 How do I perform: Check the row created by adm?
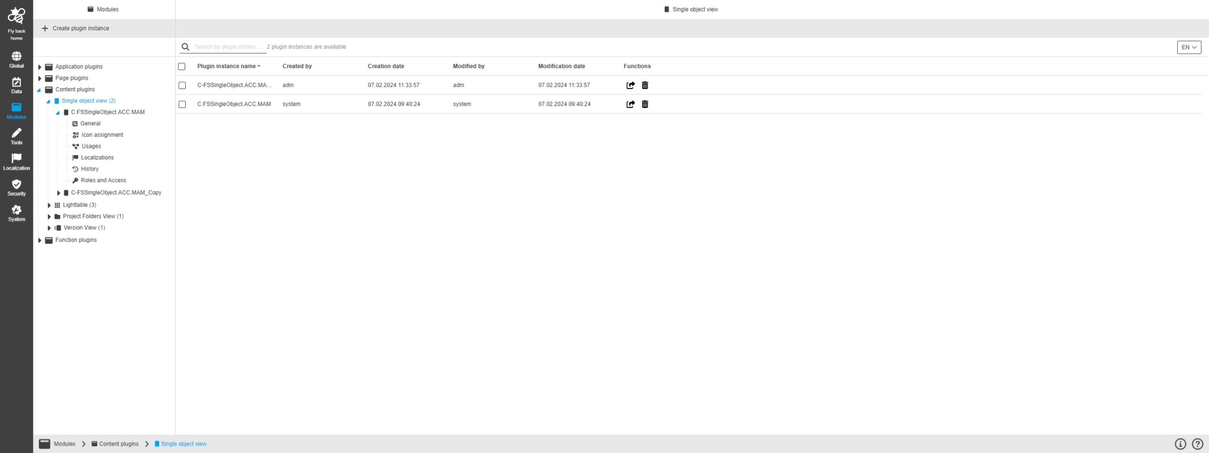pos(182,86)
